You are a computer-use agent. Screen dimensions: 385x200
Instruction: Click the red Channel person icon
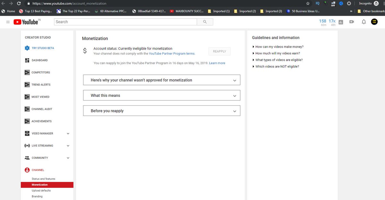(27, 170)
